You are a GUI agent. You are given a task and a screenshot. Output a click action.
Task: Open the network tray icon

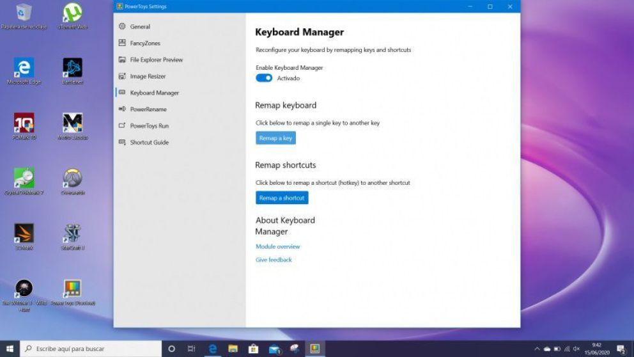coord(567,349)
